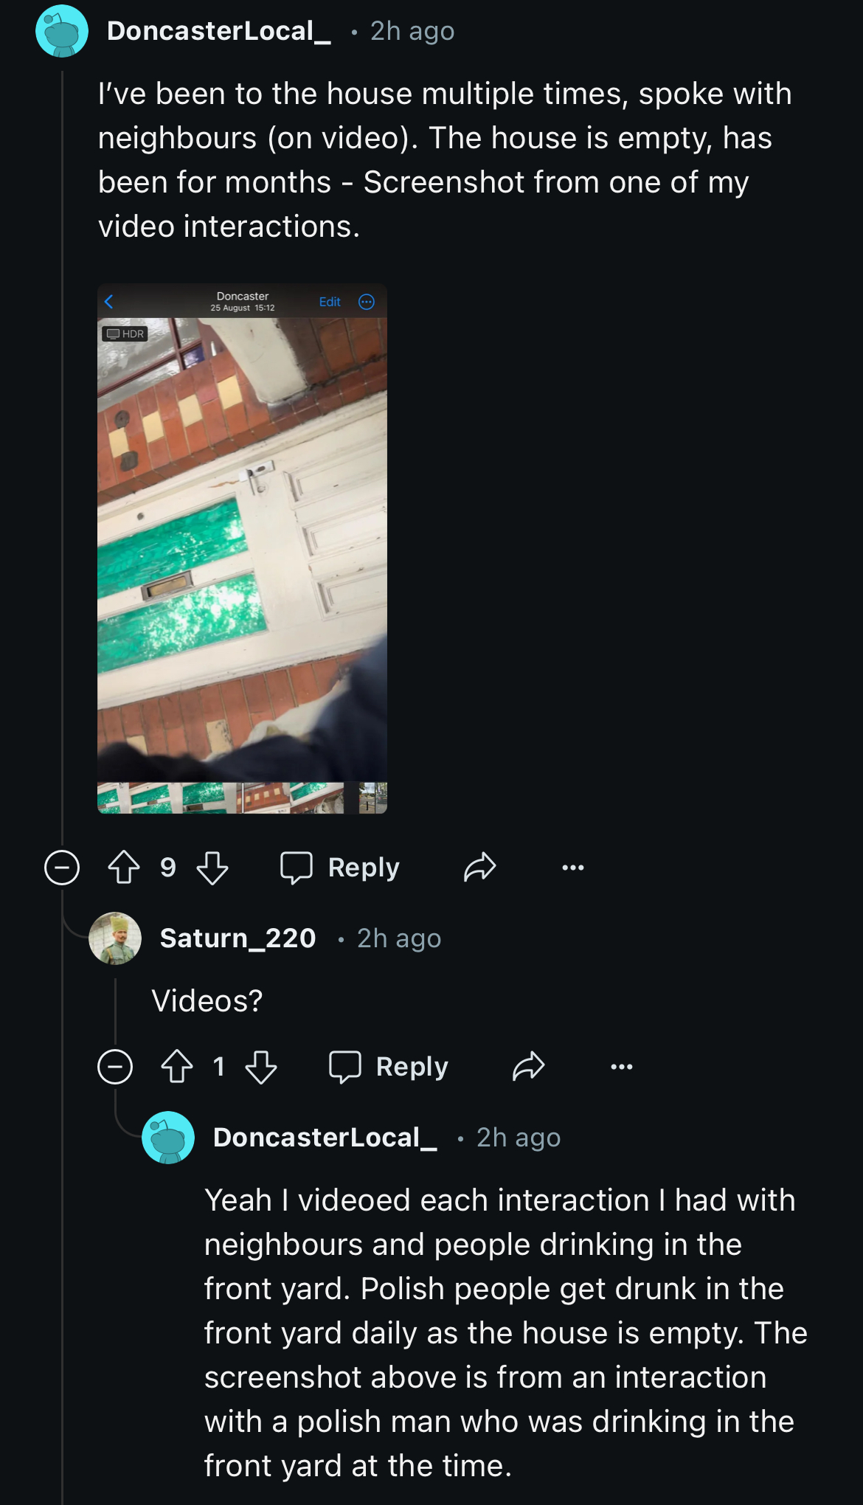Open the attached Doncaster door screenshot

click(242, 548)
